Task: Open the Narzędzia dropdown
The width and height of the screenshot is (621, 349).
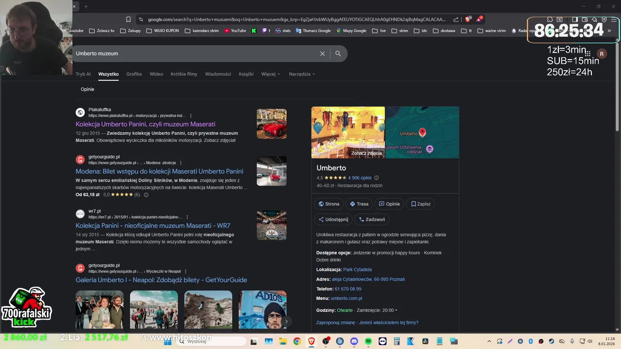Action: 302,74
